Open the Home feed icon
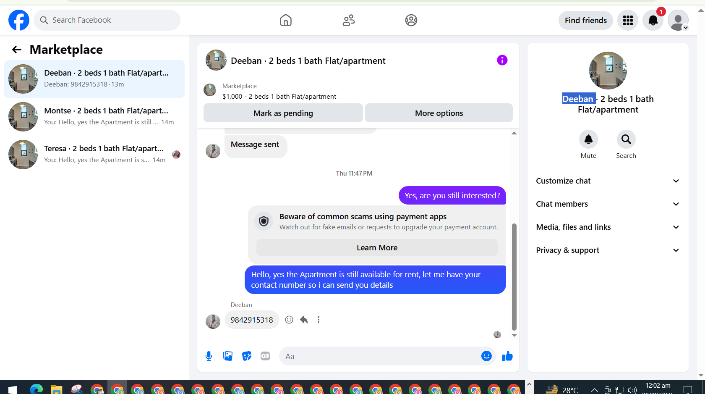Screen dimensions: 705x394 tap(286, 20)
